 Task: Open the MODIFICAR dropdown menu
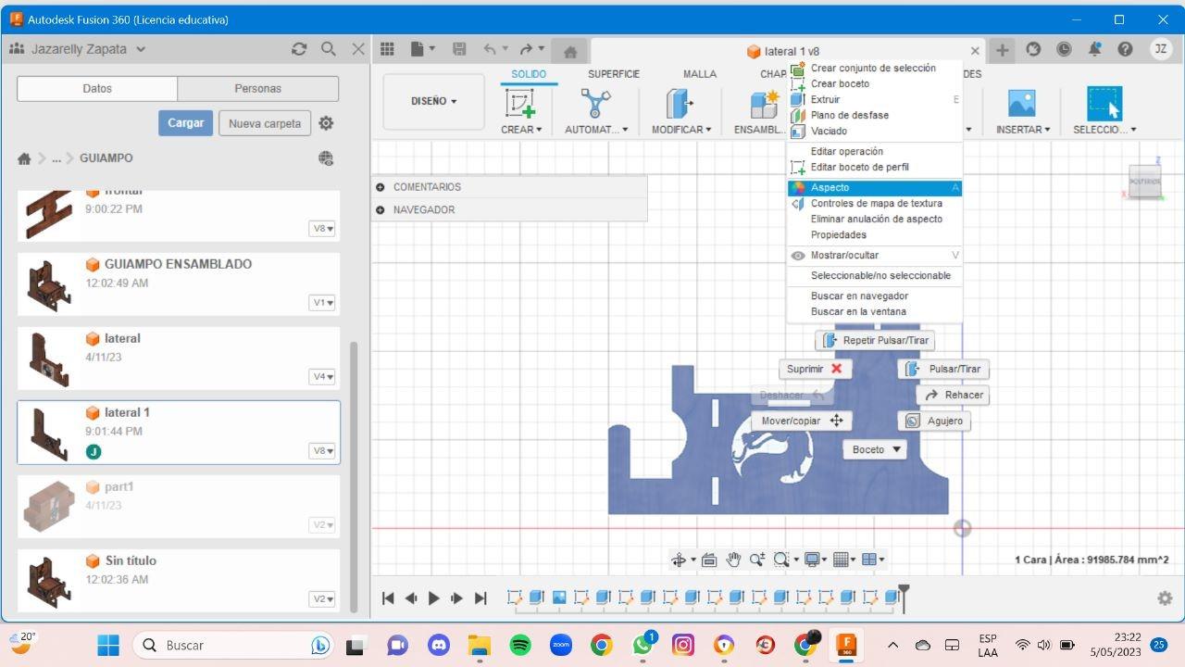[681, 130]
